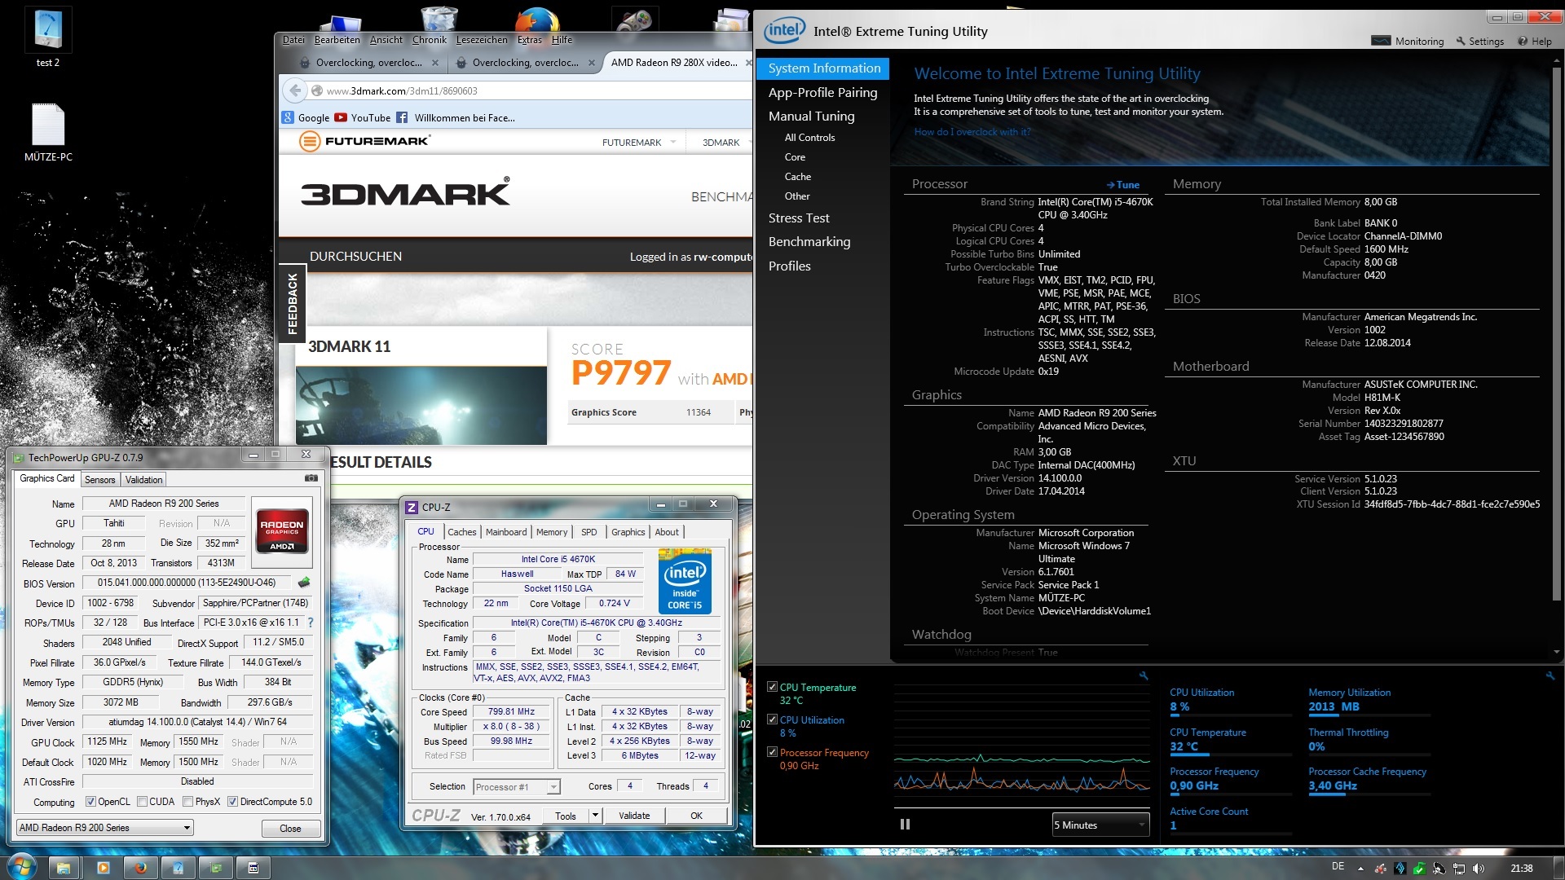The height and width of the screenshot is (880, 1565).
Task: Toggle DirectCompute 5.0 checkbox in GPU-Z
Action: (232, 802)
